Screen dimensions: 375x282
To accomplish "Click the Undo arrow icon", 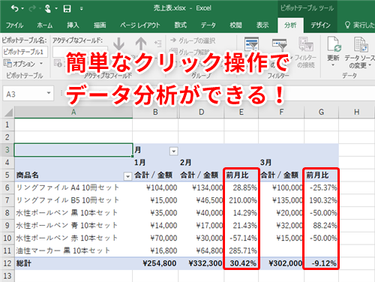I will [x=15, y=9].
